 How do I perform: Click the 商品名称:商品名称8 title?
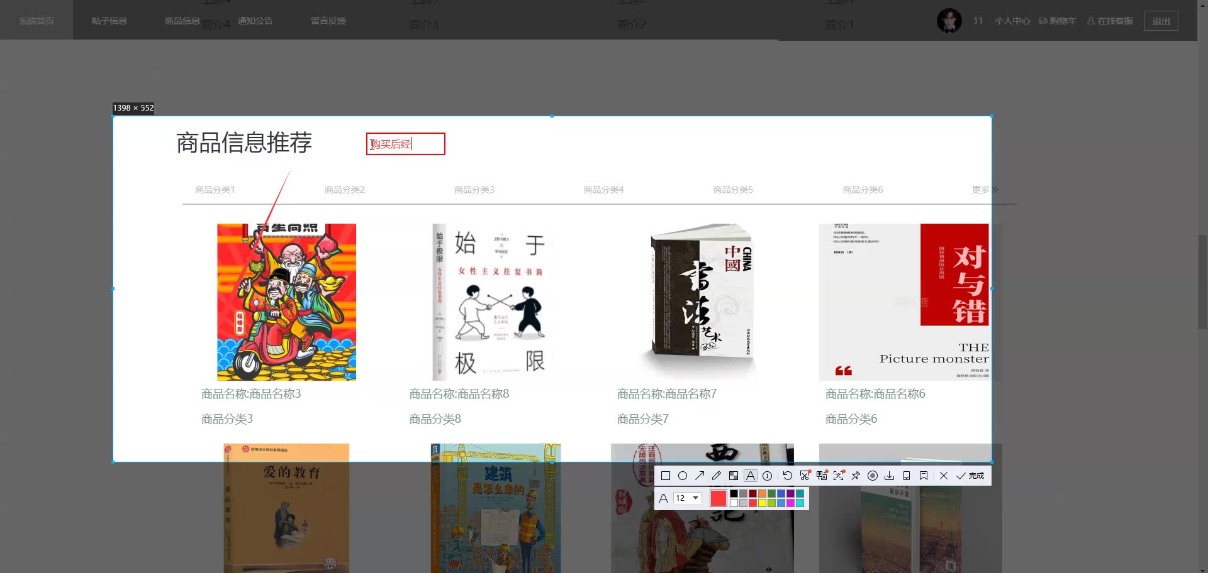click(459, 394)
